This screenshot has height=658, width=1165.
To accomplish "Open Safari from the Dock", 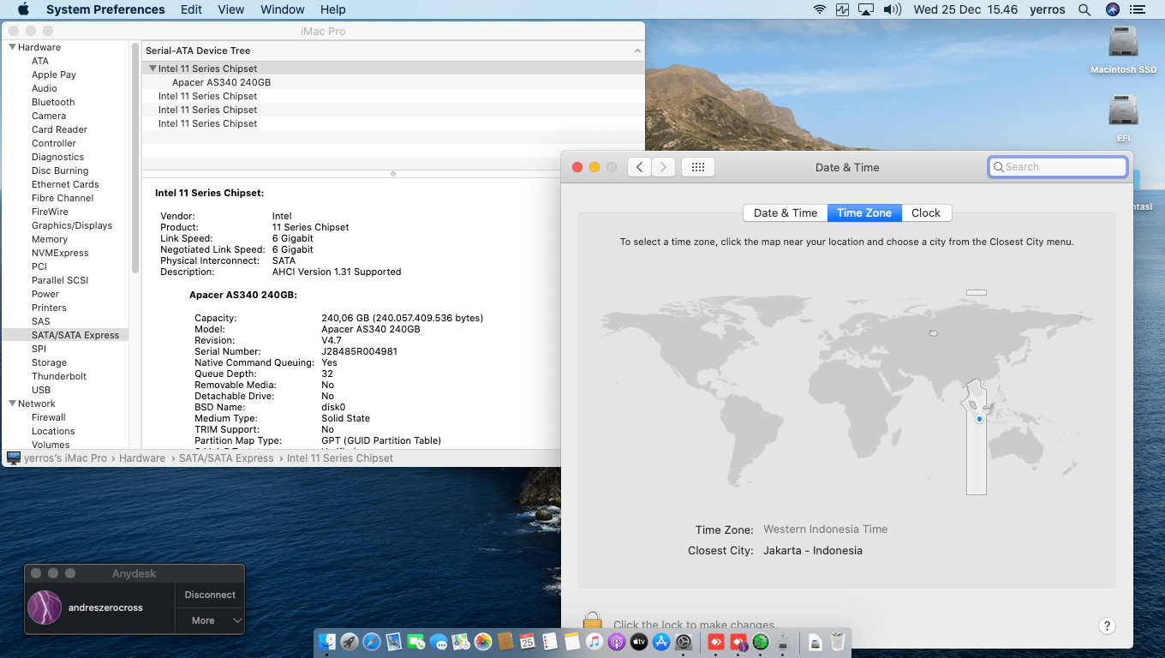I will 371,641.
